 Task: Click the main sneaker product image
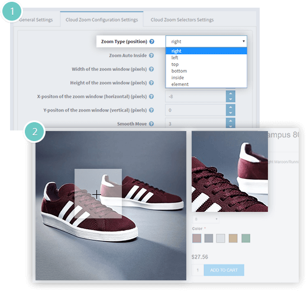(x=111, y=205)
